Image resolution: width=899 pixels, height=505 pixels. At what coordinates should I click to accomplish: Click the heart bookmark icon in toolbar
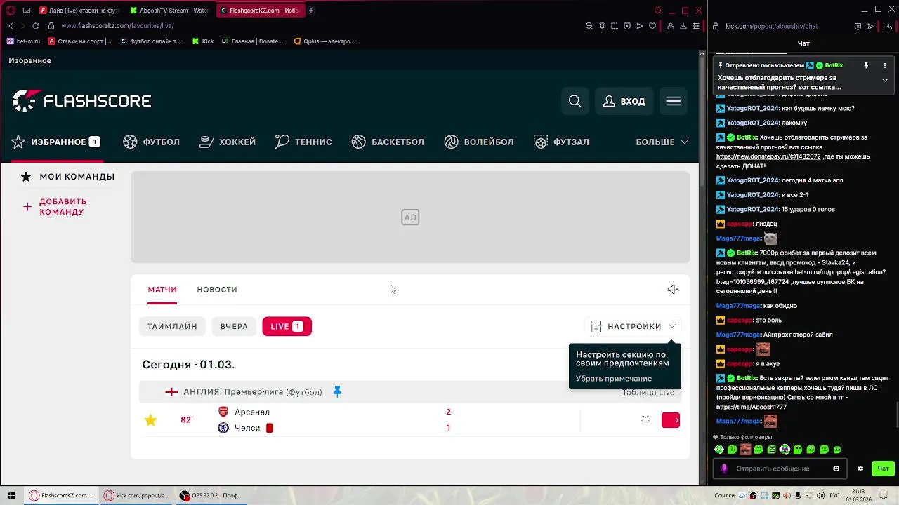[x=652, y=26]
